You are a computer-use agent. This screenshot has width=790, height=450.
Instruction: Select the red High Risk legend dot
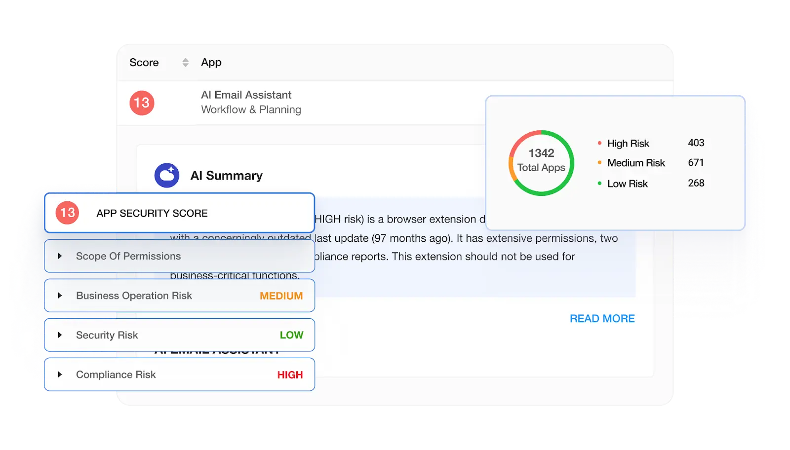[599, 143]
